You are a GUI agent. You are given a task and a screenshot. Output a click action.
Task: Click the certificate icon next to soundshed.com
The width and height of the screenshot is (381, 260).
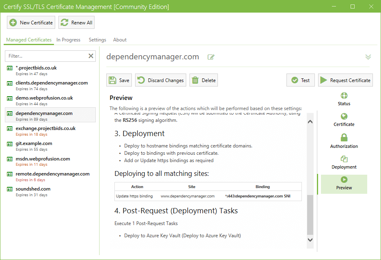coord(10,189)
